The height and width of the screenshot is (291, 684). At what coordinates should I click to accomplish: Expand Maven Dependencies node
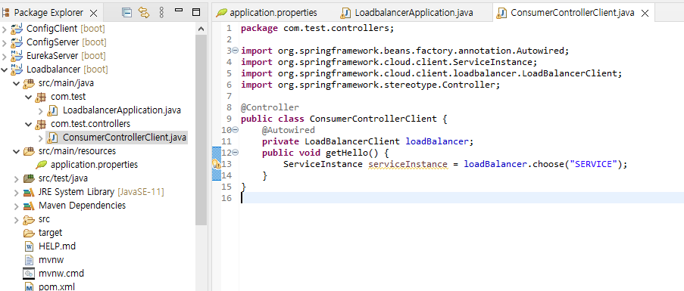coord(17,206)
